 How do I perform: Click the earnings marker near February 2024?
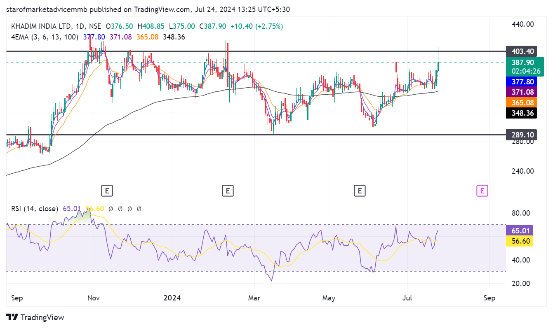tap(228, 191)
